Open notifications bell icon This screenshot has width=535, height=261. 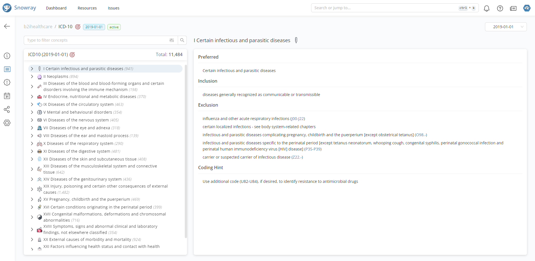pyautogui.click(x=486, y=8)
